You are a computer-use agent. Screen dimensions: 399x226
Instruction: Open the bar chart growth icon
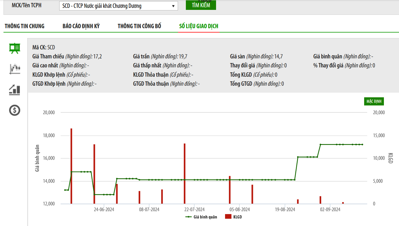[15, 90]
